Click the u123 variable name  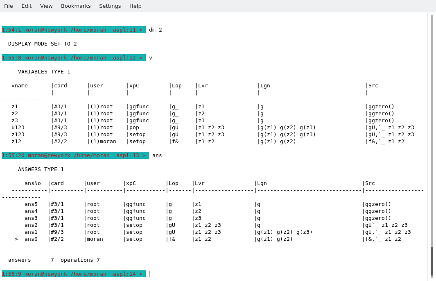point(18,128)
